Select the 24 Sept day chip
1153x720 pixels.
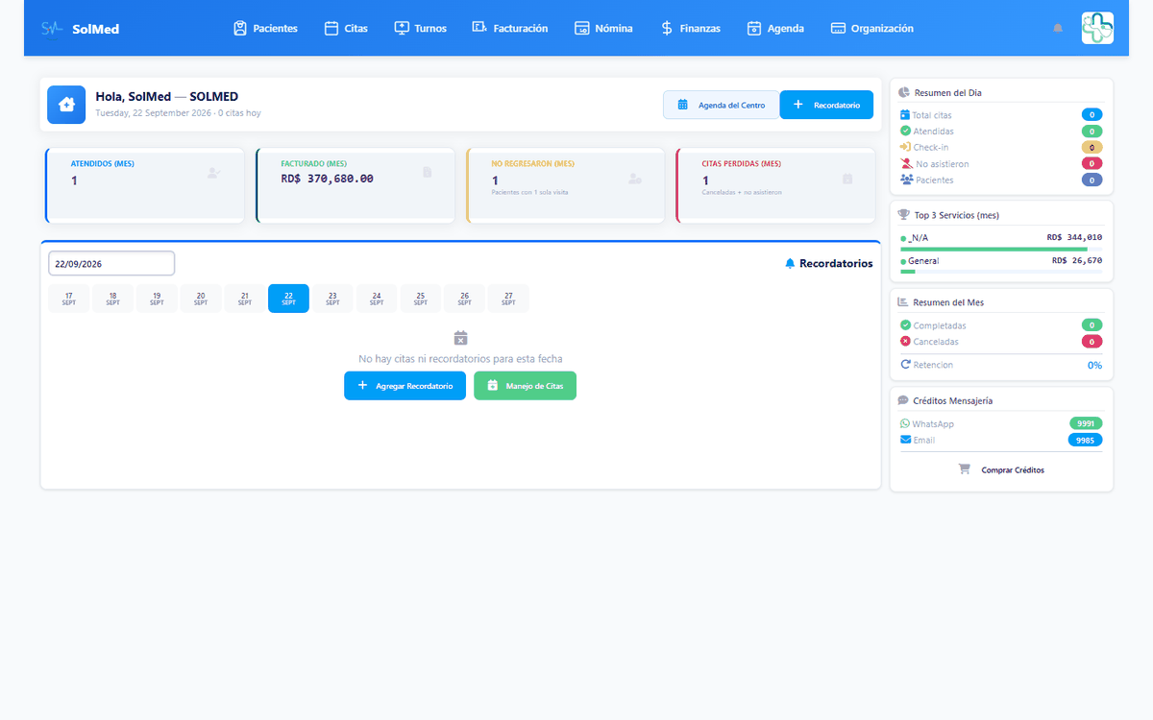[377, 299]
